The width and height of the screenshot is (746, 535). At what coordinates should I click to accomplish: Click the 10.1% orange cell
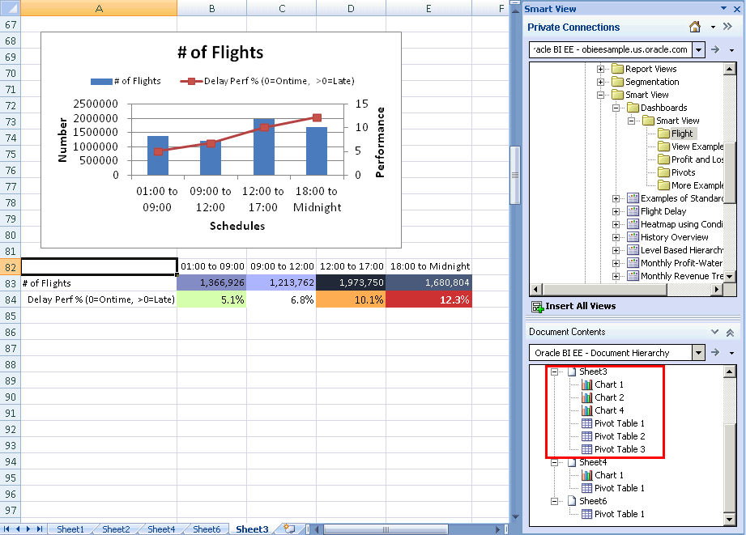351,299
